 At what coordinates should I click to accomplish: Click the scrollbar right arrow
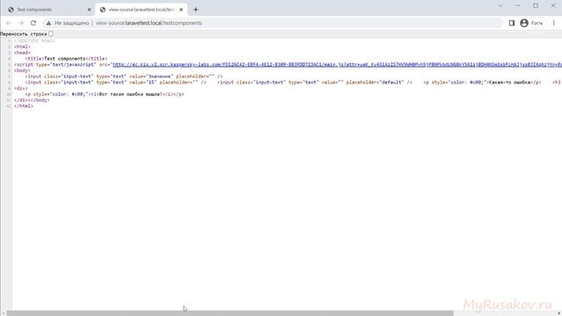coord(558,313)
